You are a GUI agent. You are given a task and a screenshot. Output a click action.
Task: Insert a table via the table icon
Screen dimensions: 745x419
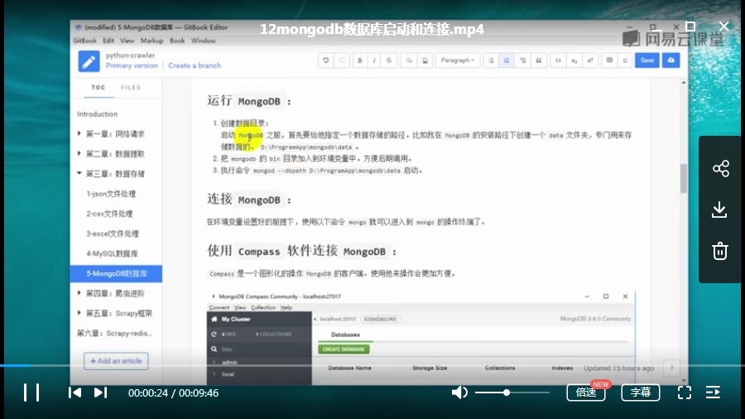[x=609, y=60]
